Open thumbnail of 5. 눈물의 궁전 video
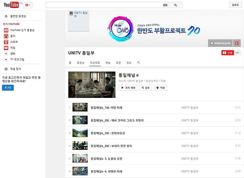 [80, 158]
